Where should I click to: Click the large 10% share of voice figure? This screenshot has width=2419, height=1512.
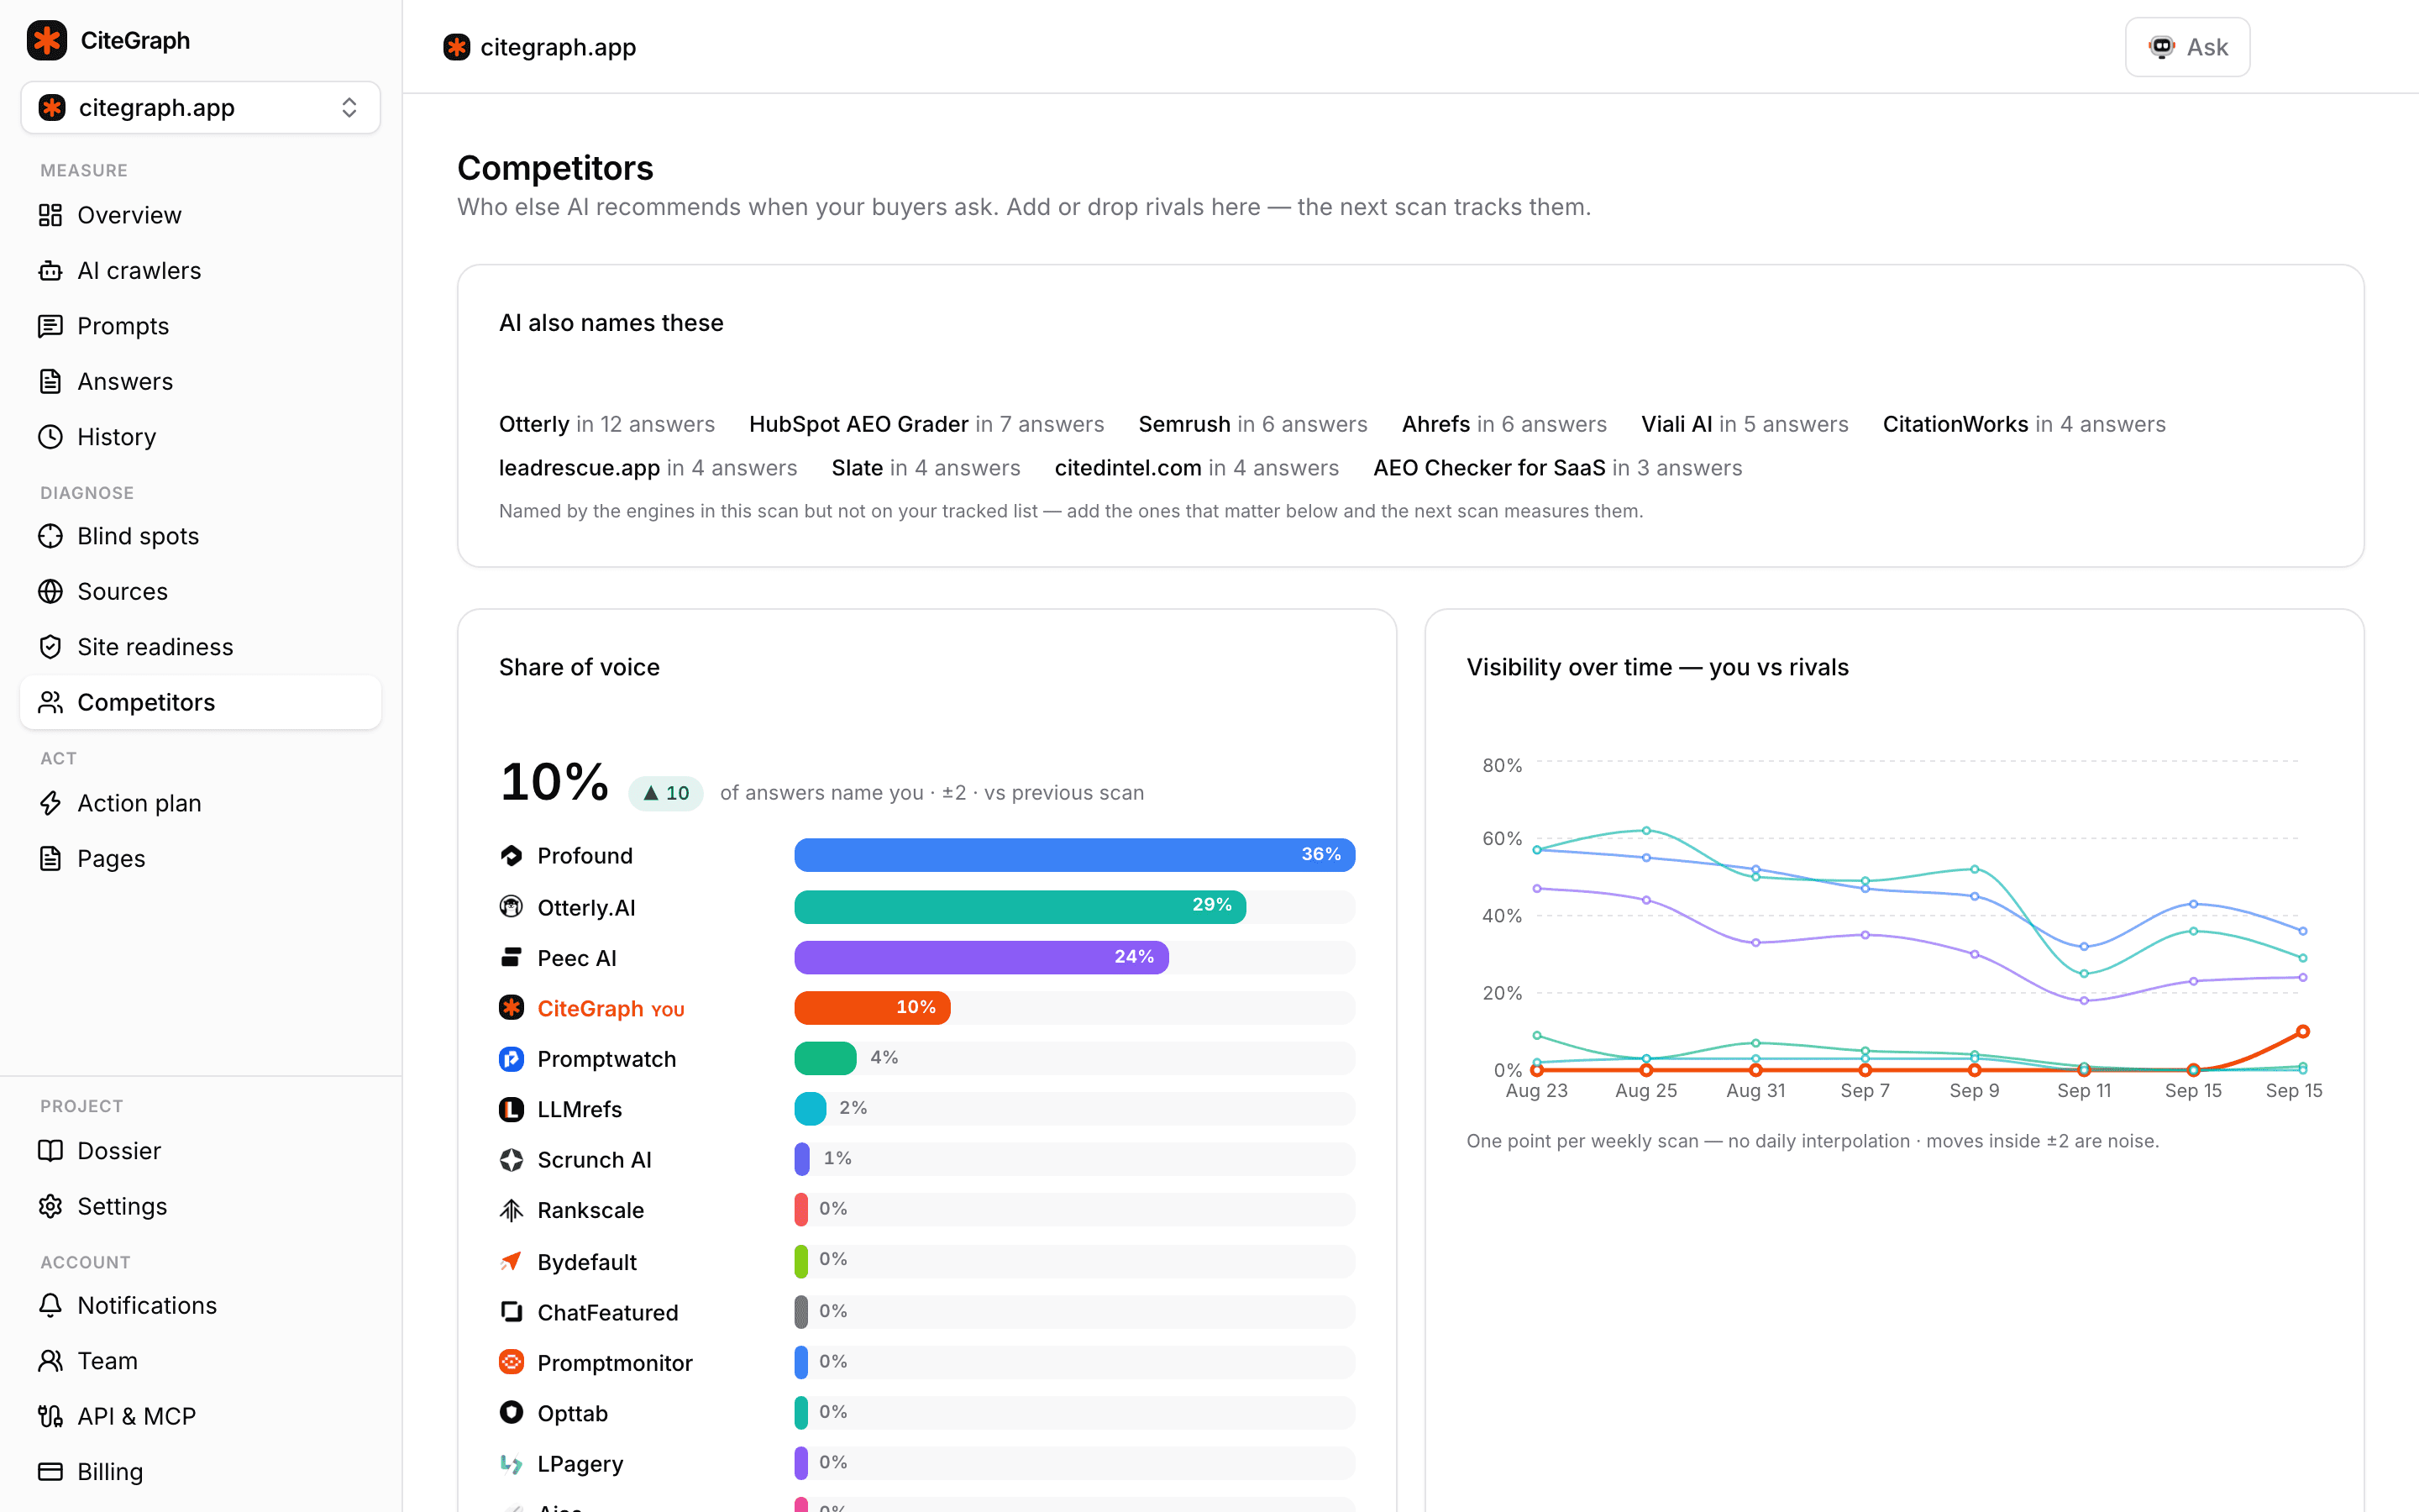[x=554, y=781]
